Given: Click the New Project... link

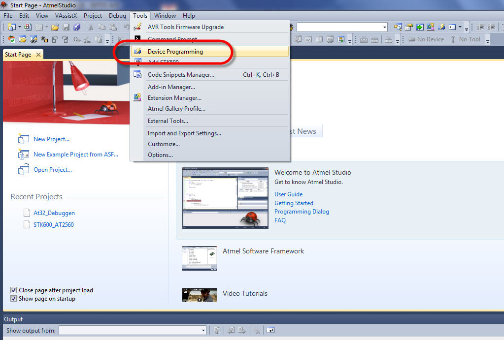Looking at the screenshot, I should pos(51,139).
